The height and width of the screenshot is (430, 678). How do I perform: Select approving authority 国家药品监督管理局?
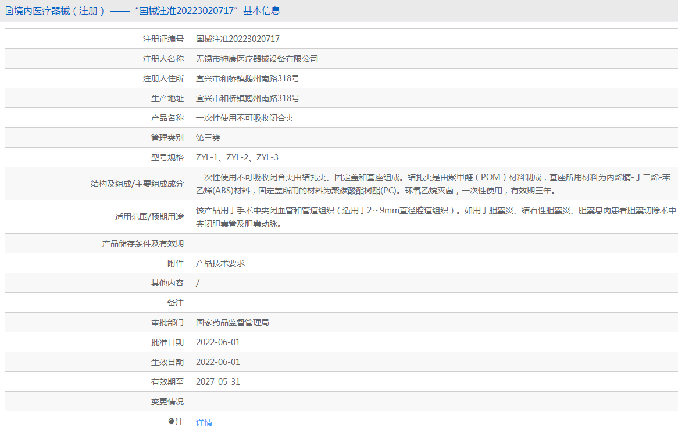point(232,322)
